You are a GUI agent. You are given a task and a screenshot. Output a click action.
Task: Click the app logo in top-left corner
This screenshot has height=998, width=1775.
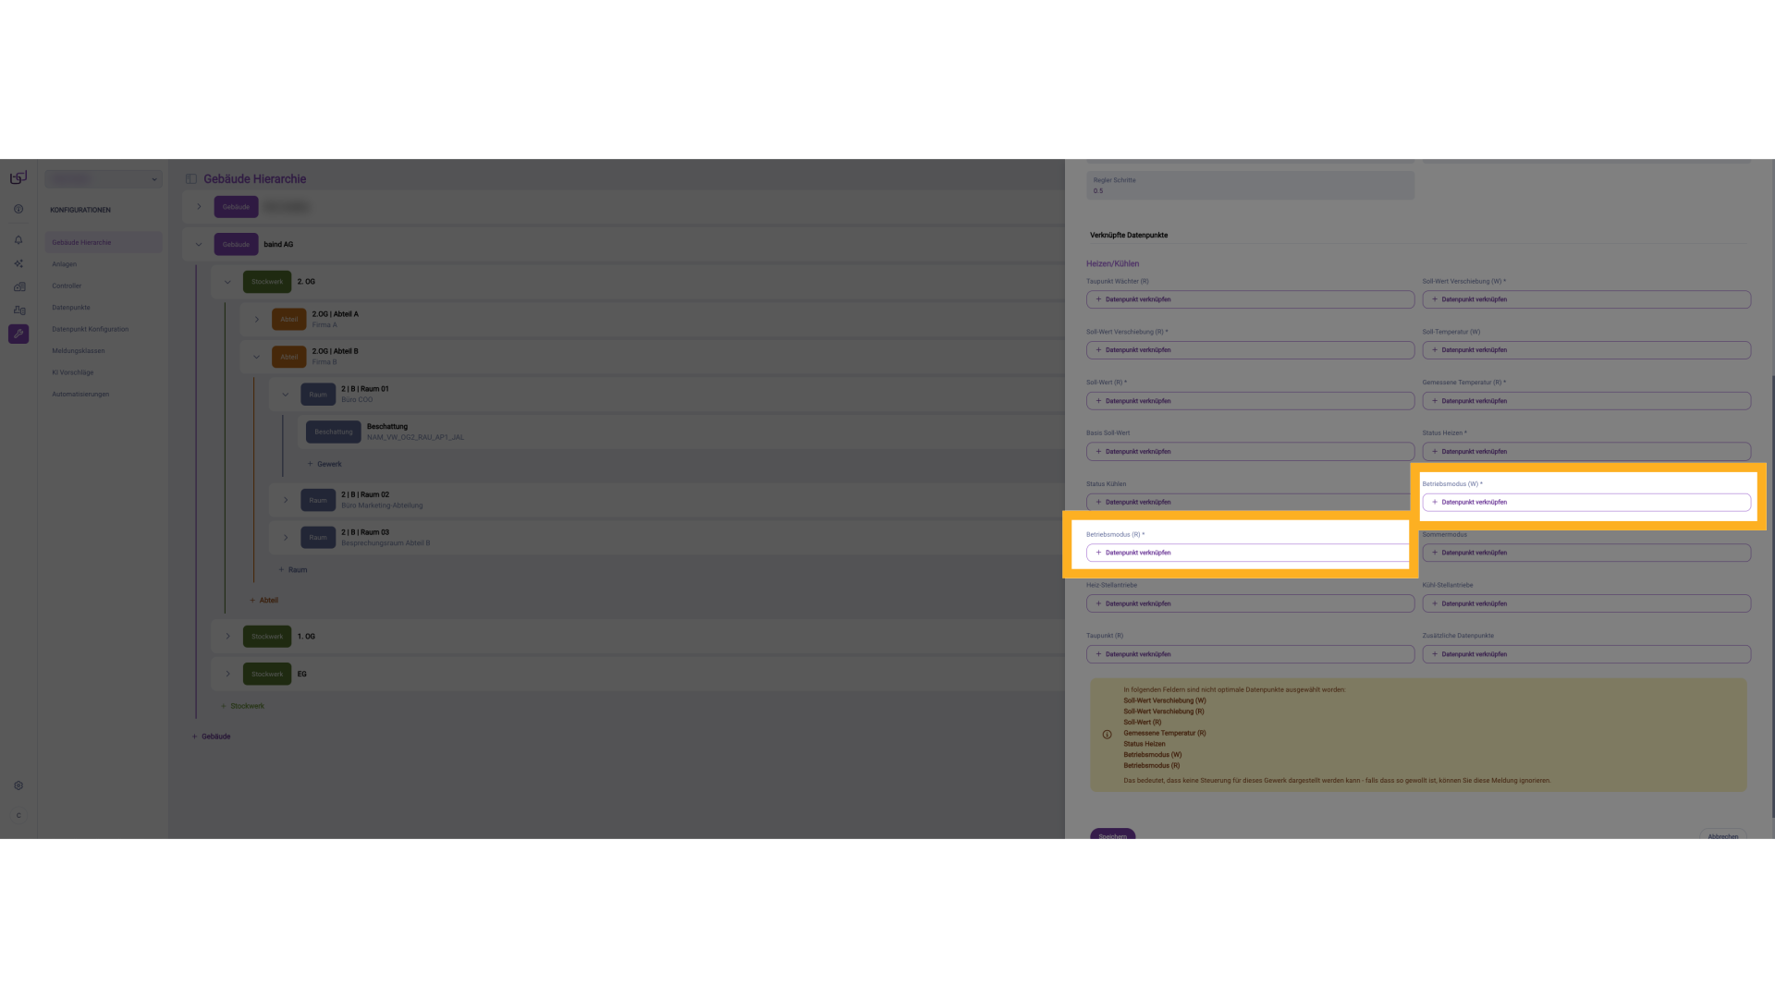18,177
